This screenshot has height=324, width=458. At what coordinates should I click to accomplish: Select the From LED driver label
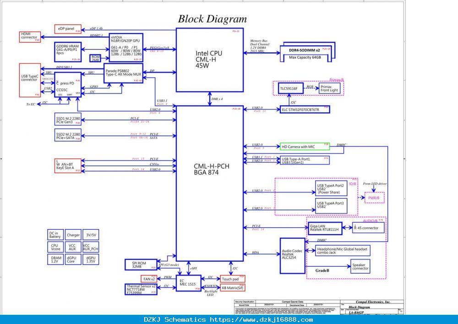375,184
